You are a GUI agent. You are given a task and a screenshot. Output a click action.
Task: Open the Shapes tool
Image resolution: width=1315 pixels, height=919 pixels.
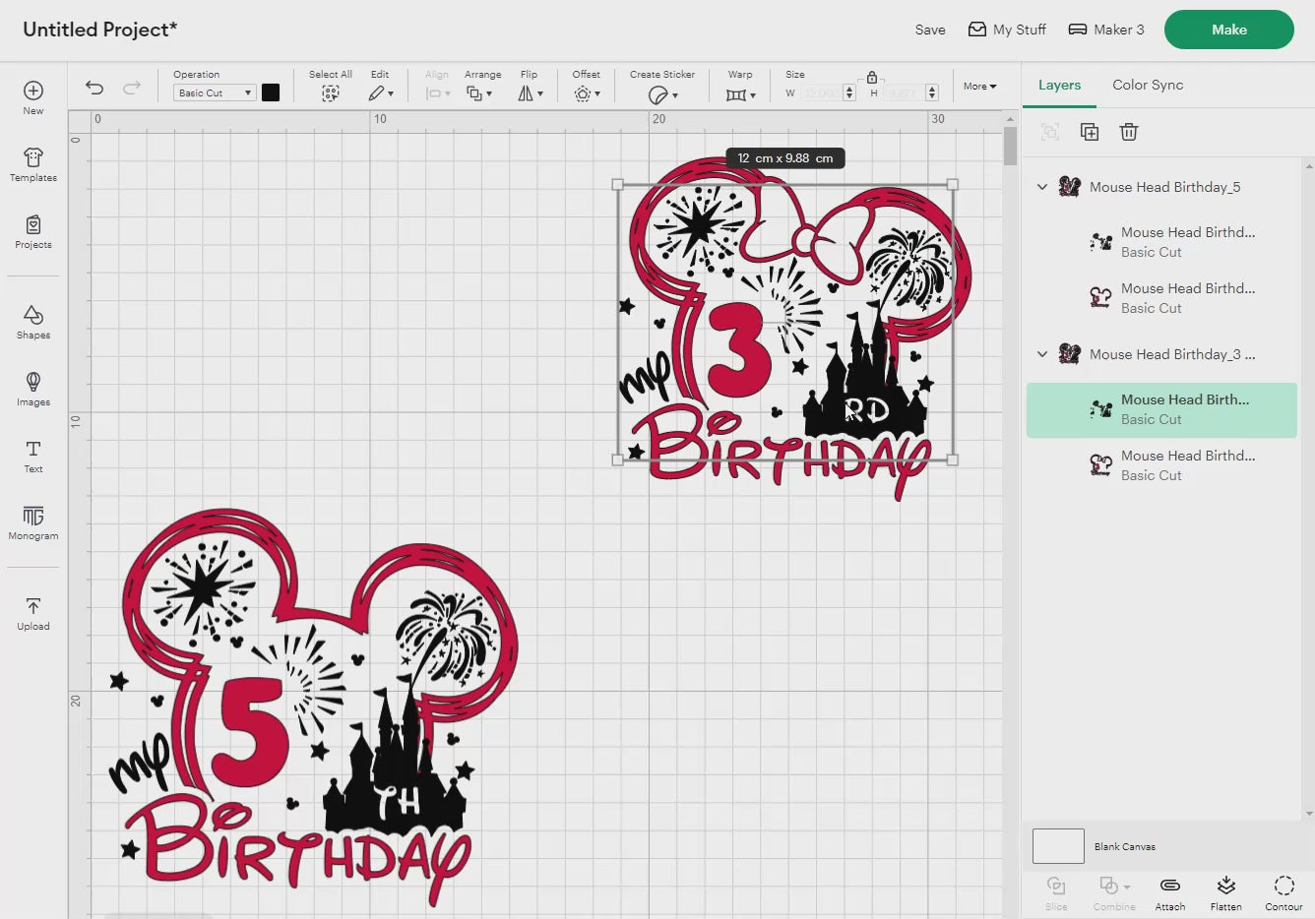[33, 322]
